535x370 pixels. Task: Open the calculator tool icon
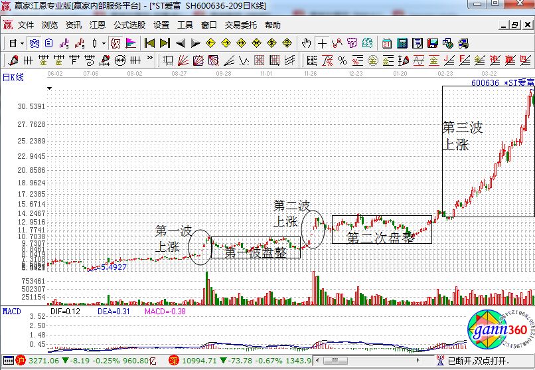click(402, 43)
